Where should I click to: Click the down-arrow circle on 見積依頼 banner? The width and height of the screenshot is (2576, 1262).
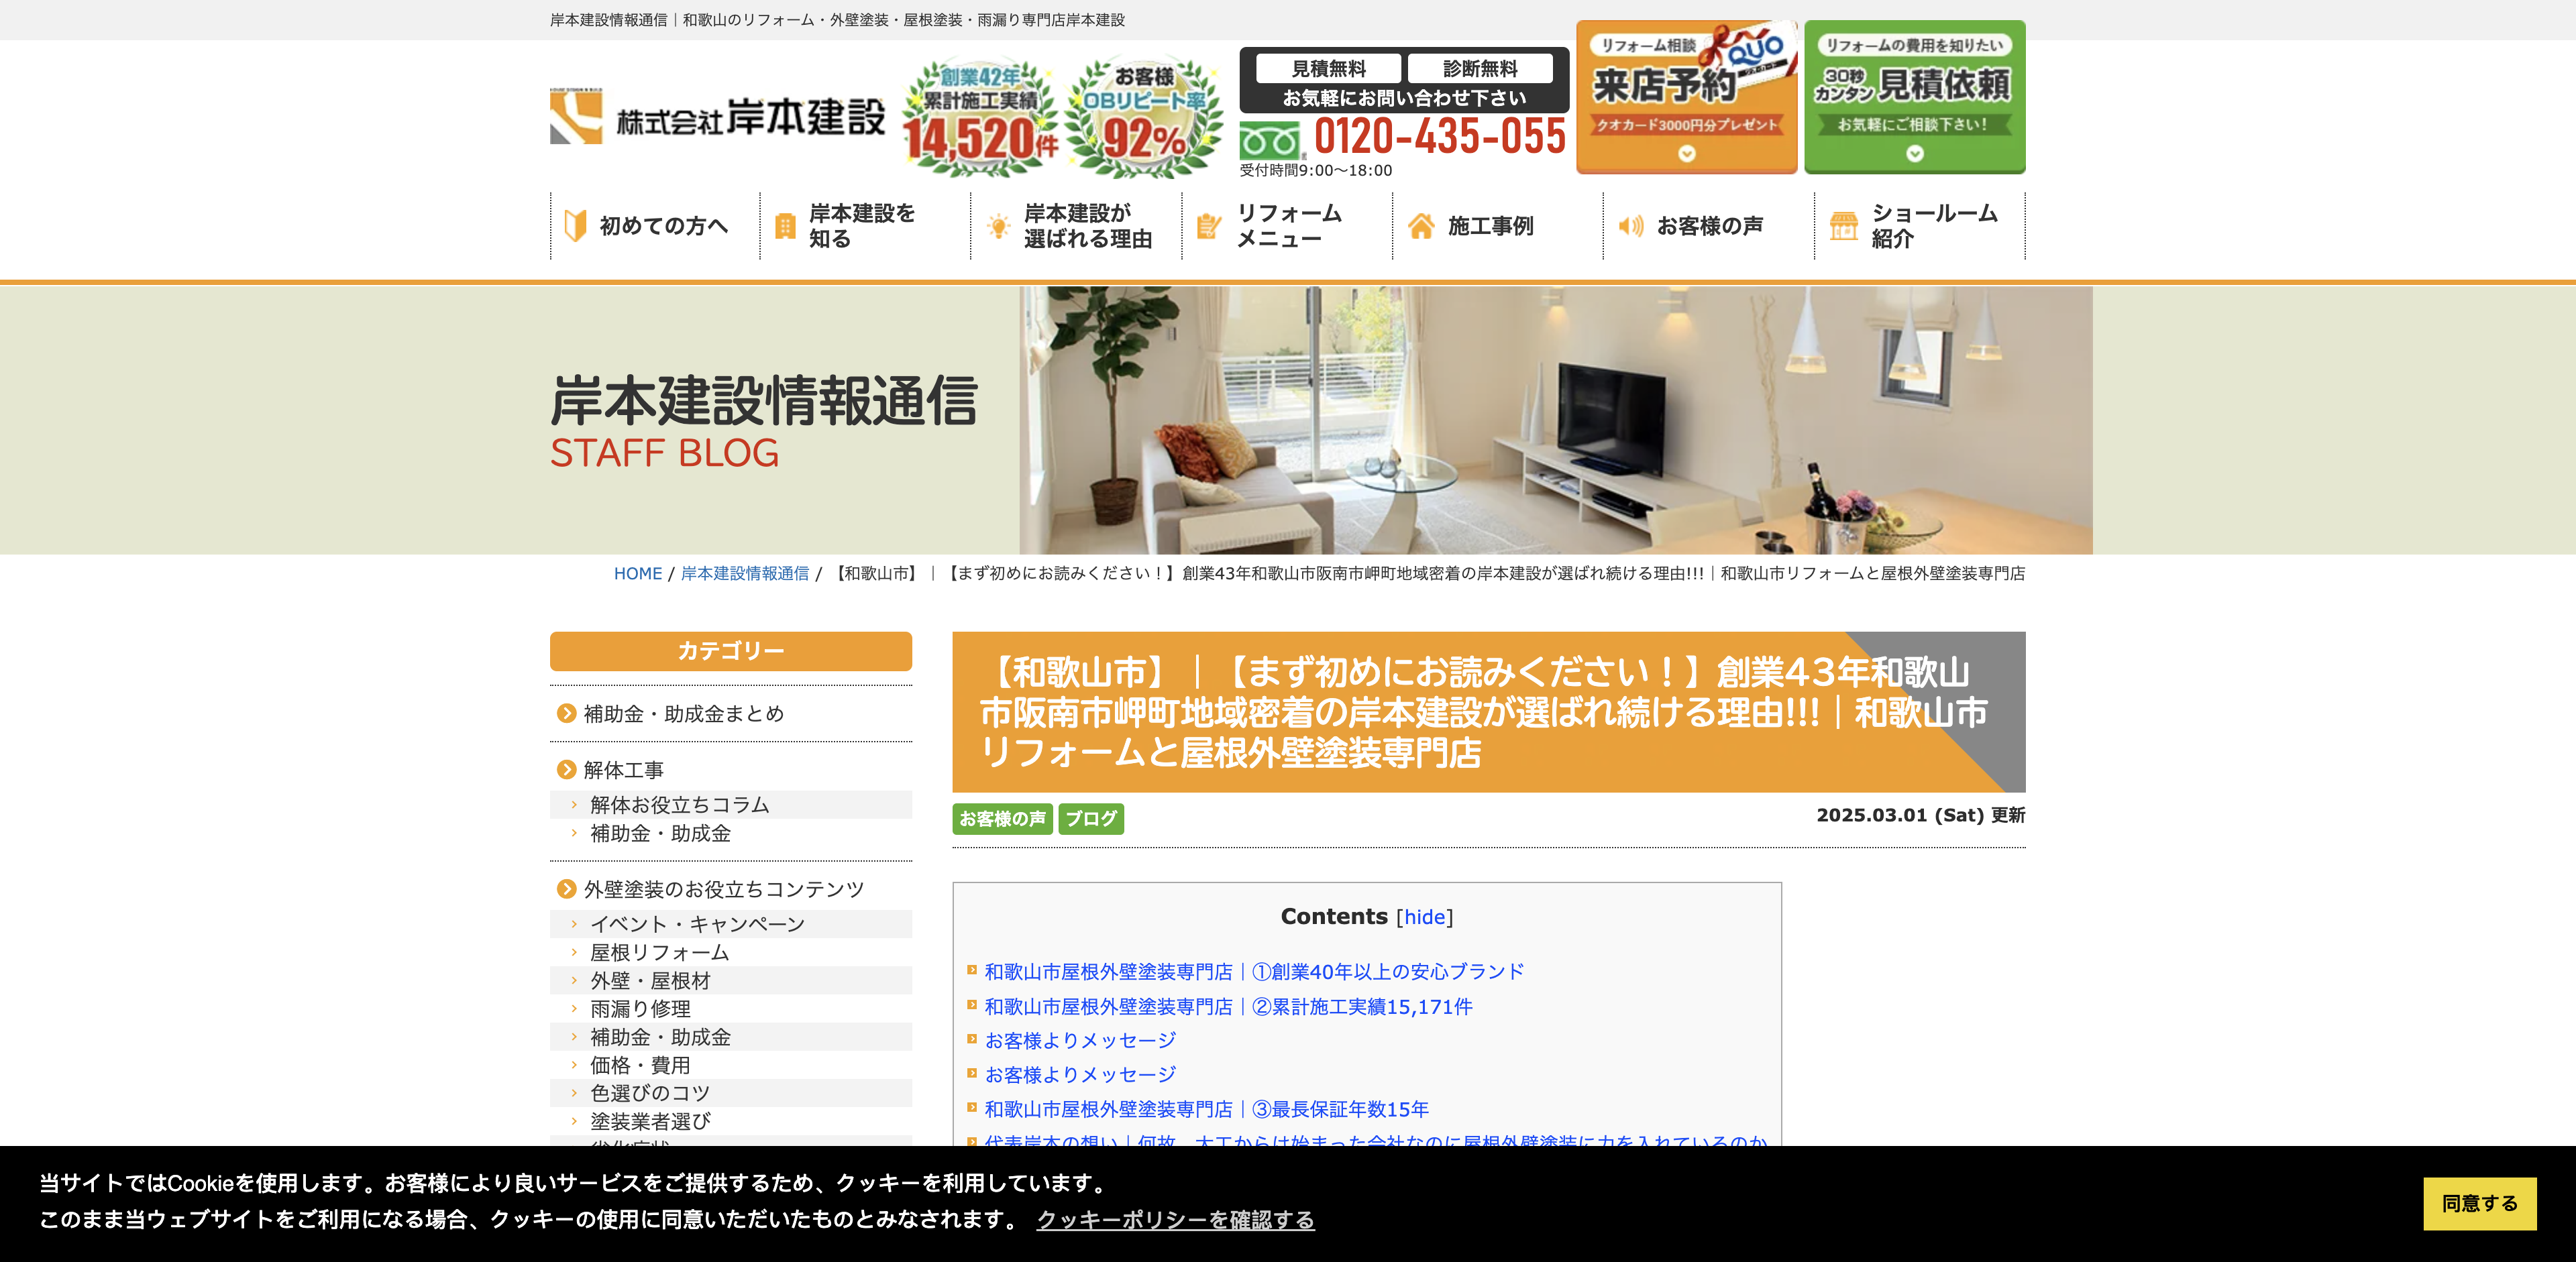(1914, 154)
